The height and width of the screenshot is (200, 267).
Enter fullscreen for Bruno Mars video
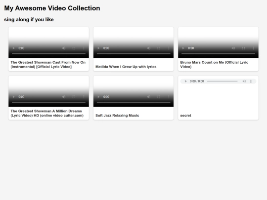(243, 48)
